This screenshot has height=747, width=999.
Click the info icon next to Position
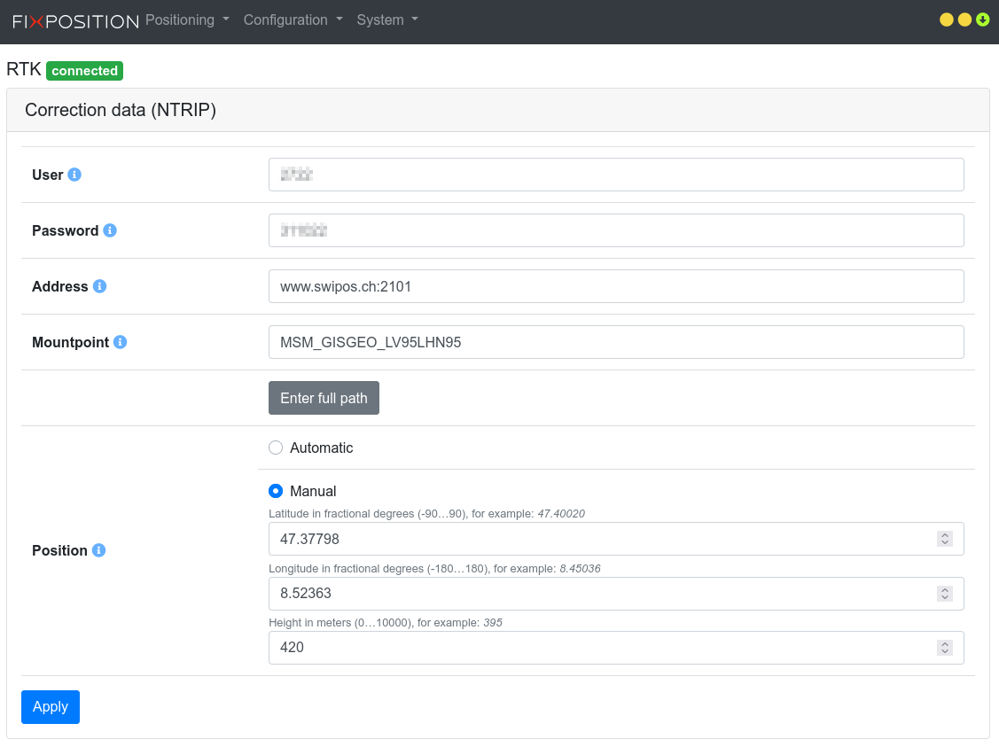[x=99, y=550]
